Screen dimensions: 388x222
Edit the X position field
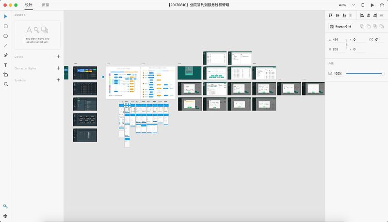pos(359,40)
